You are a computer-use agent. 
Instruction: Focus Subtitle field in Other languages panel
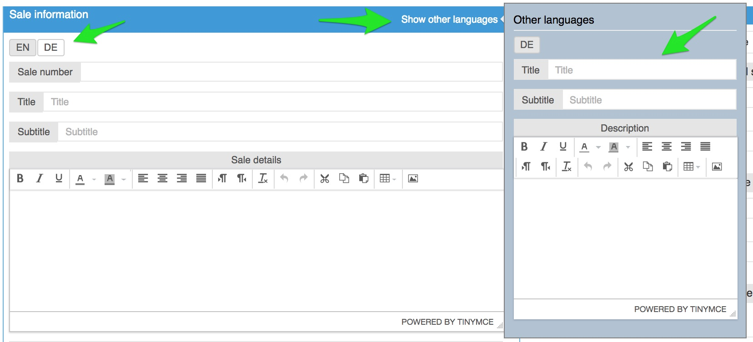(x=649, y=100)
